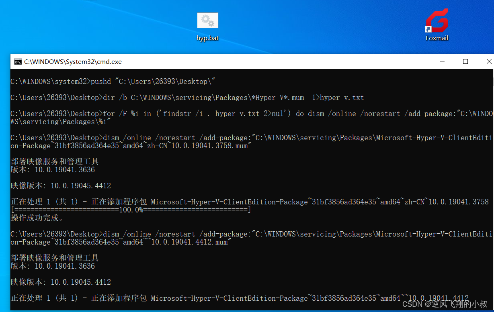Click the dir /b ...*Hyper-V*.mum command line

(x=187, y=98)
